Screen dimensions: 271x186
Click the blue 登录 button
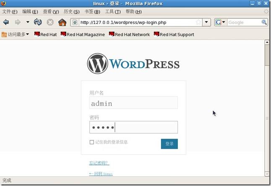(169, 144)
